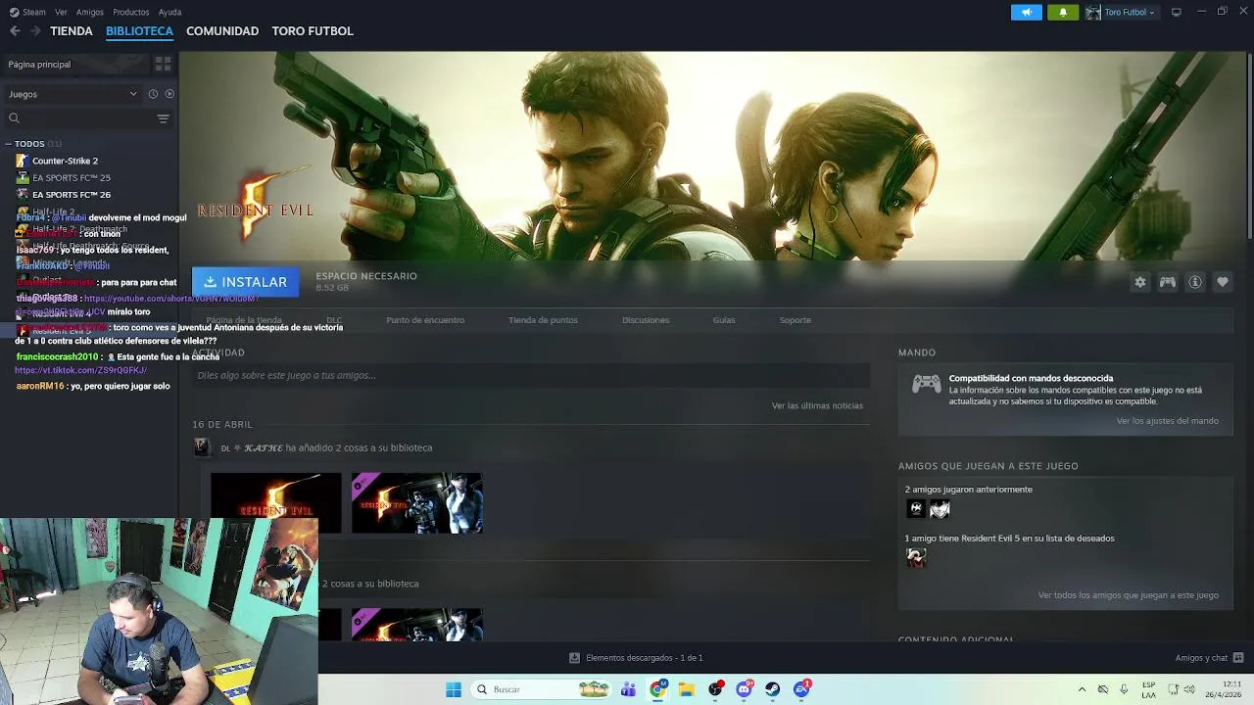Select EA SPORTS FC 25 in the library

tap(71, 178)
